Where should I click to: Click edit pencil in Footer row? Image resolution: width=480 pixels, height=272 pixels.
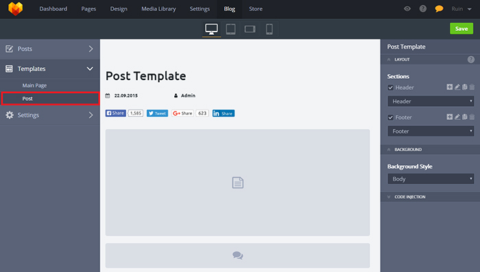457,117
